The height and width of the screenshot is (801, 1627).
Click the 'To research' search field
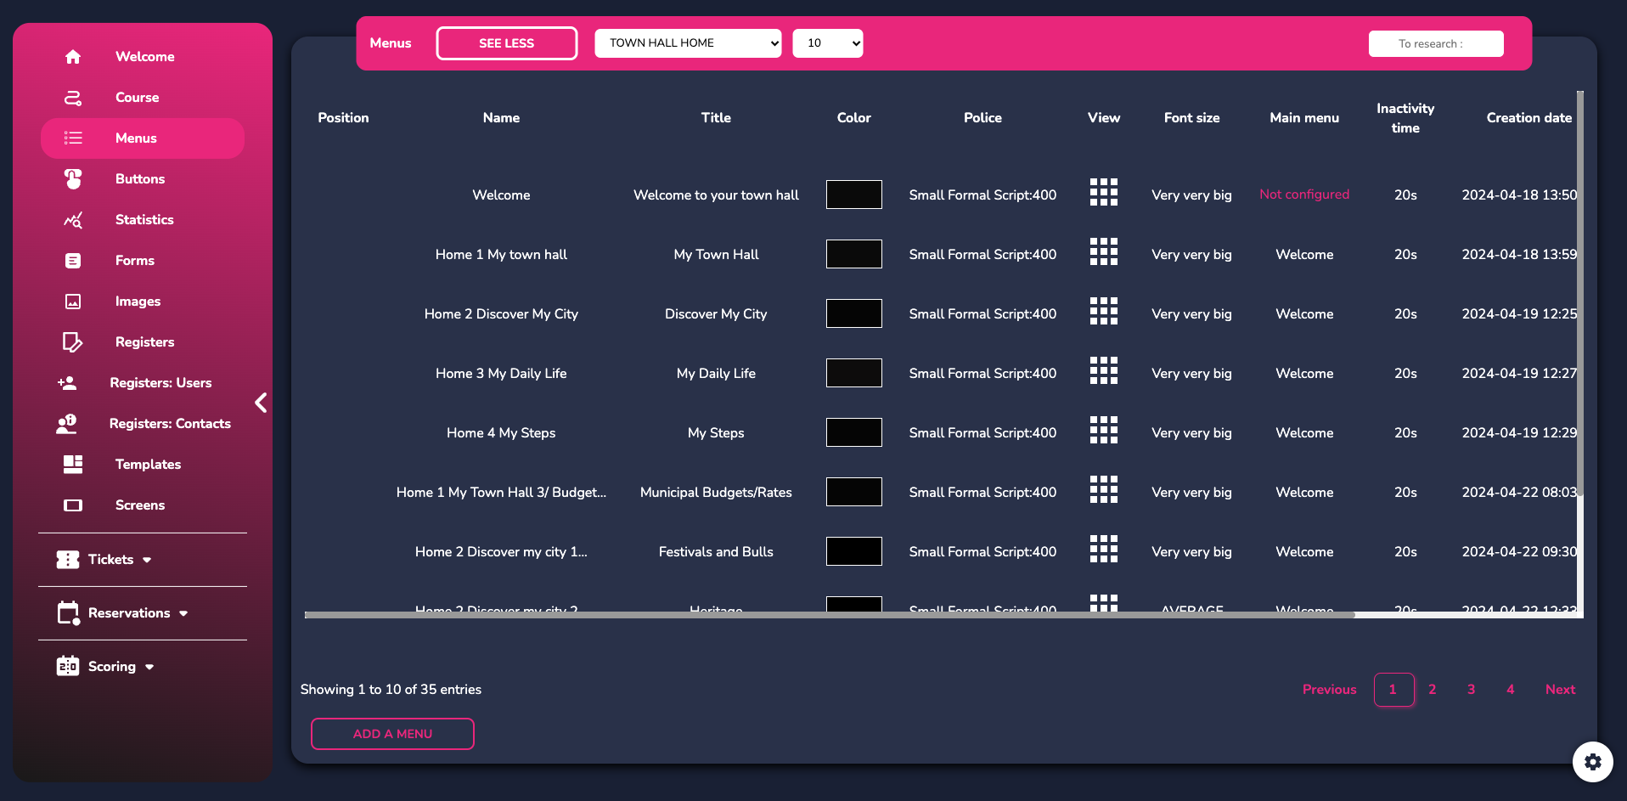[1435, 43]
